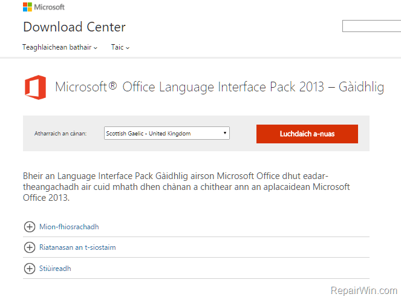Viewport: 401px width, 297px height.
Task: Click the search input field
Action: (371, 26)
